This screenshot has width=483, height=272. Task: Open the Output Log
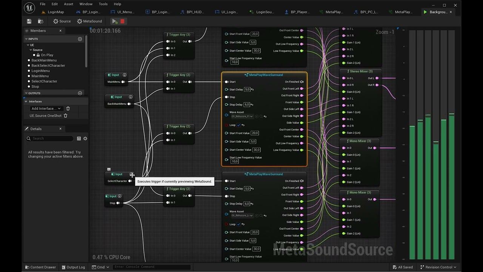tap(73, 267)
